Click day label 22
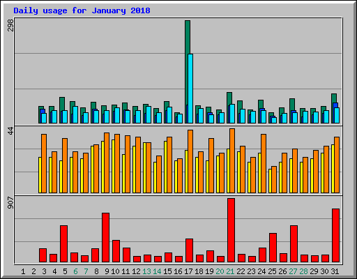Image resolution: width=357 pixels, height=279 pixels. (241, 271)
